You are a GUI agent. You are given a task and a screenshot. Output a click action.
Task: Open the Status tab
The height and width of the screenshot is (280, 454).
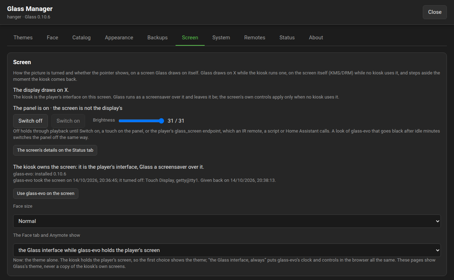point(287,38)
